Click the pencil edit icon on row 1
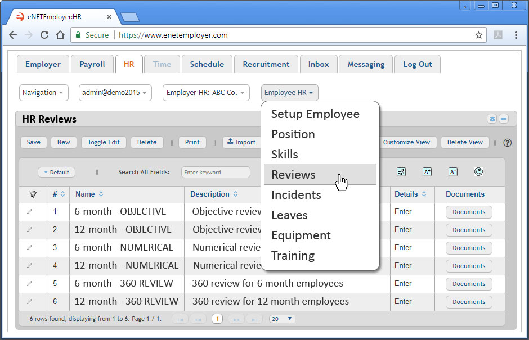Viewport: 529px width, 340px height. [x=30, y=212]
